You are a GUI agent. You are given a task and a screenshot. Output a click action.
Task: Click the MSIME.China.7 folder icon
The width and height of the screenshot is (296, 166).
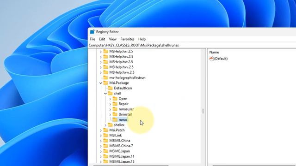[105, 146]
